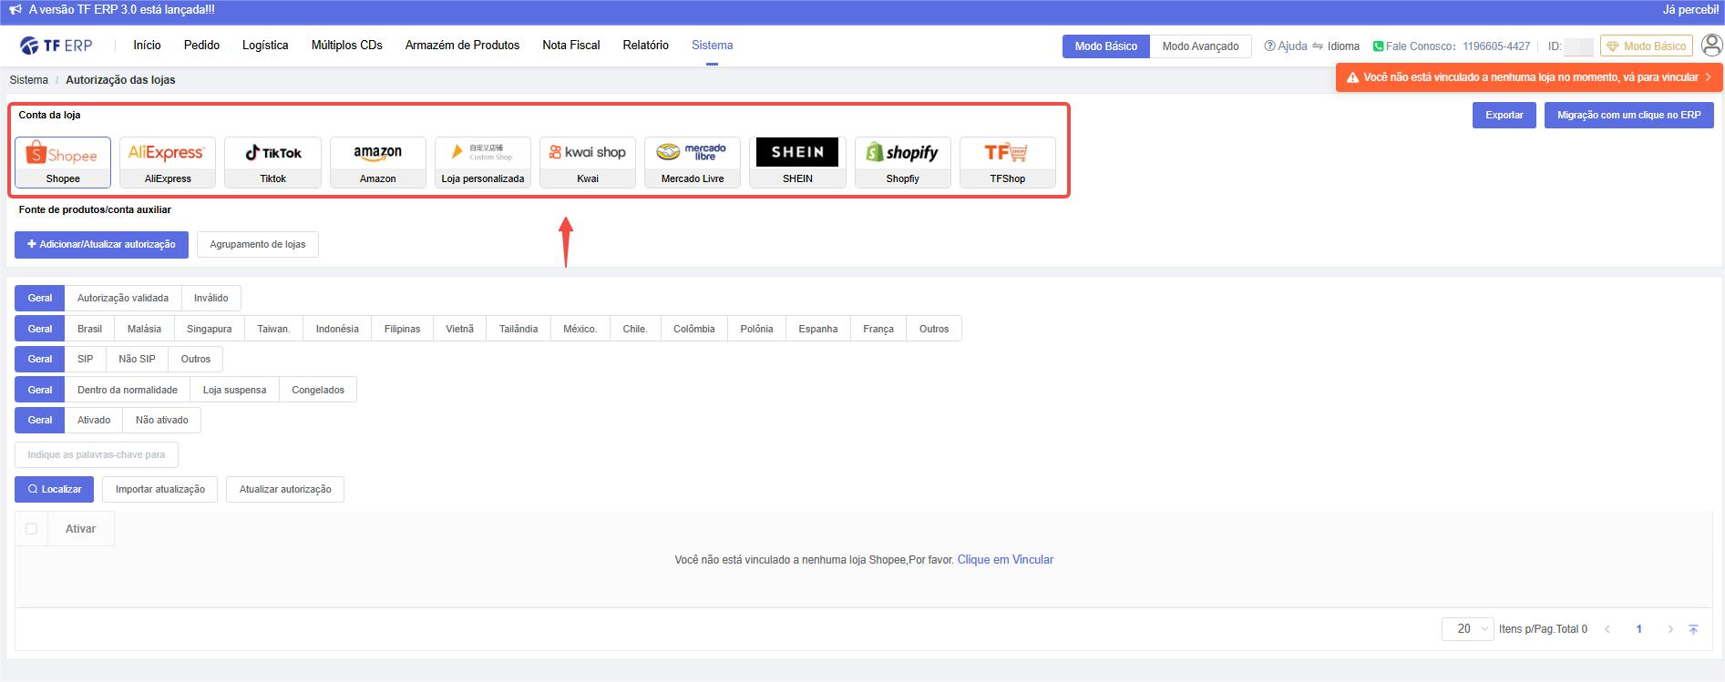
Task: Choose the Amazon store logo
Action: [x=377, y=153]
